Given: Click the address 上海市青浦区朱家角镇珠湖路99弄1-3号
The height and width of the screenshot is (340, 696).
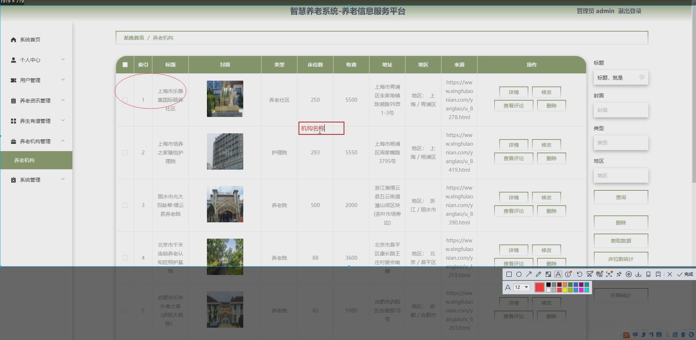Looking at the screenshot, I should [x=387, y=100].
